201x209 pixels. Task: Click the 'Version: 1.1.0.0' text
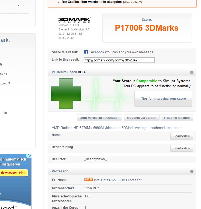click(69, 25)
